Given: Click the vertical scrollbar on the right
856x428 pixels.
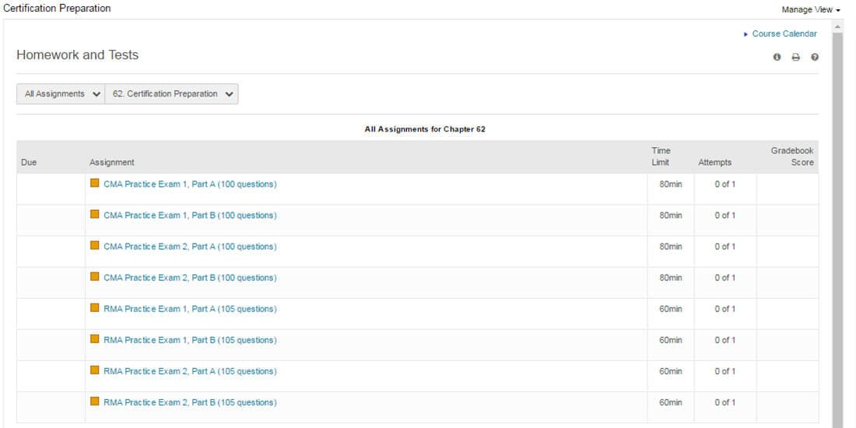Looking at the screenshot, I should [x=837, y=233].
